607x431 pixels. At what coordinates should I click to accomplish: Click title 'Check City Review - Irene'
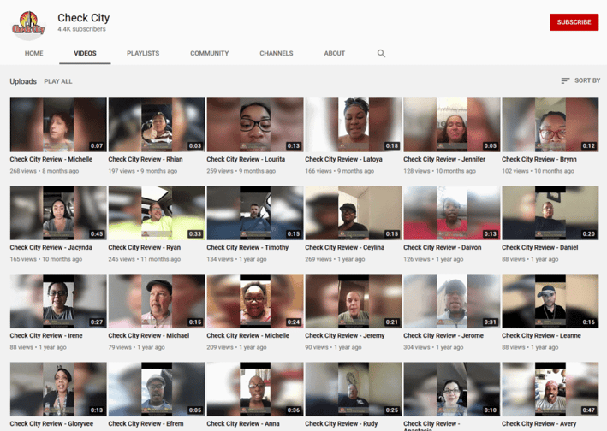[46, 335]
